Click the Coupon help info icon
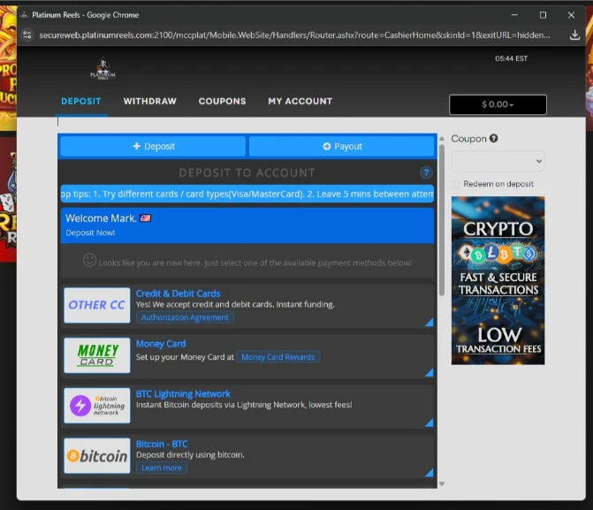 point(494,139)
